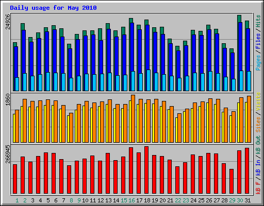Click the green day label 23
Image resolution: width=264 pixels, height=206 pixels.
click(x=186, y=200)
